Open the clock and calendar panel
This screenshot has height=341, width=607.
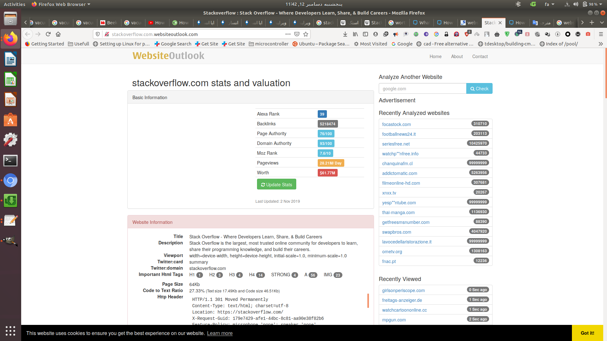coord(314,4)
